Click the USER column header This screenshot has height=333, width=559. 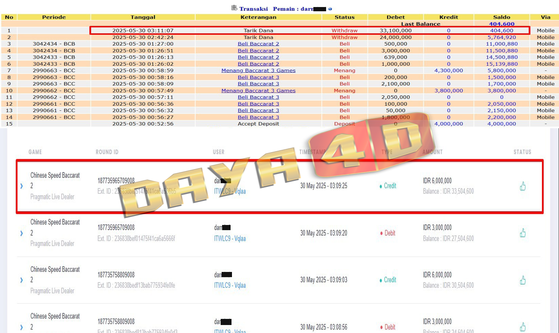tap(218, 152)
